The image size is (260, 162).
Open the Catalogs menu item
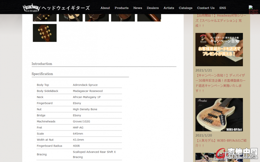click(185, 8)
